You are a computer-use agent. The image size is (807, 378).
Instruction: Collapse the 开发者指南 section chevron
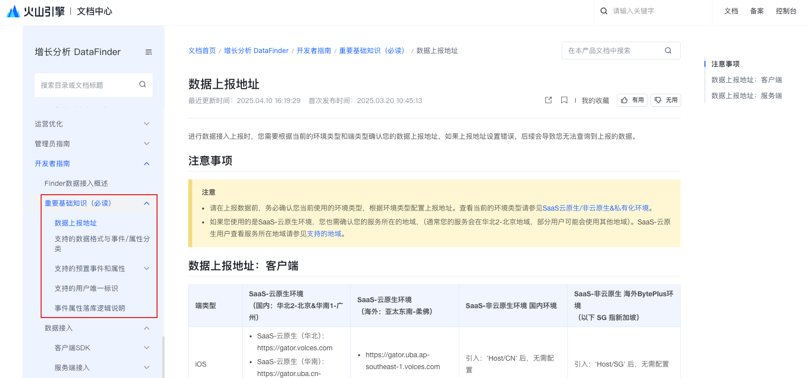(x=147, y=163)
